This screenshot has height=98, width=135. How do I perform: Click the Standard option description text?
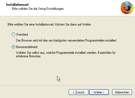click(x=67, y=40)
